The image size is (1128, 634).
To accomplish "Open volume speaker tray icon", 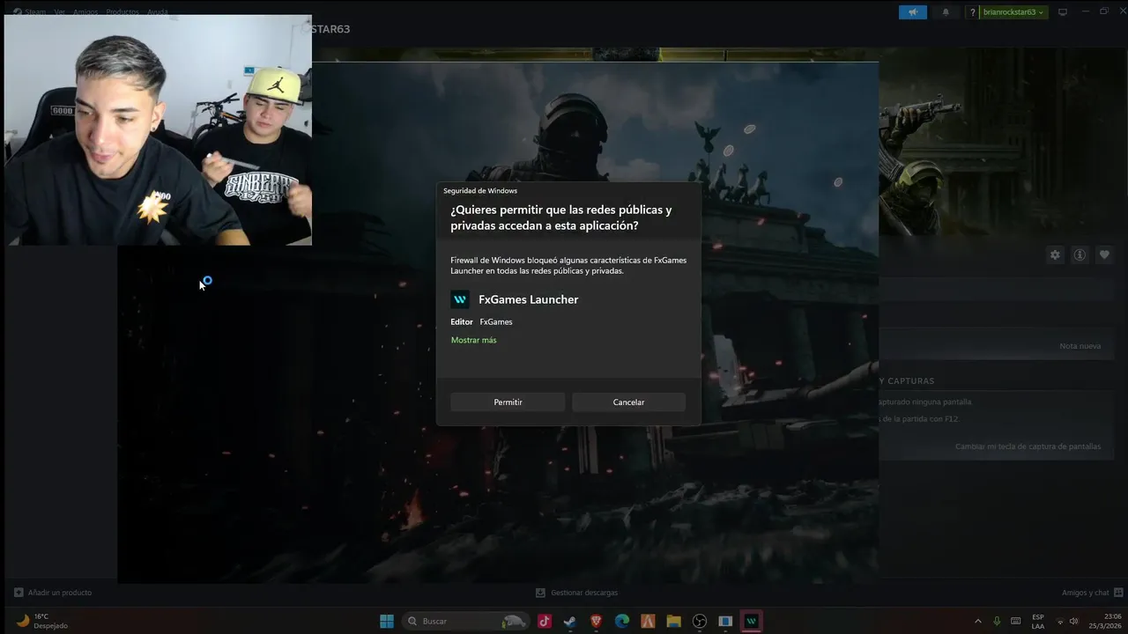I will [x=1074, y=621].
